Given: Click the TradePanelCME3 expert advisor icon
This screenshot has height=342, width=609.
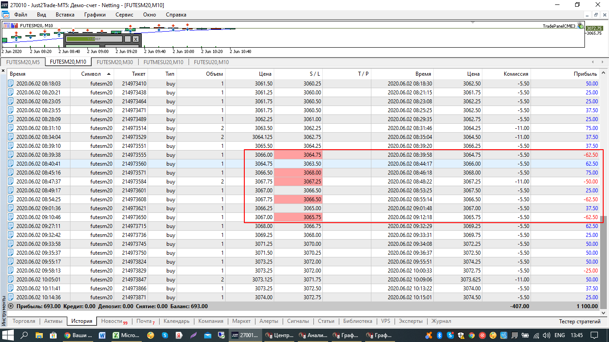Looking at the screenshot, I should click(x=580, y=26).
